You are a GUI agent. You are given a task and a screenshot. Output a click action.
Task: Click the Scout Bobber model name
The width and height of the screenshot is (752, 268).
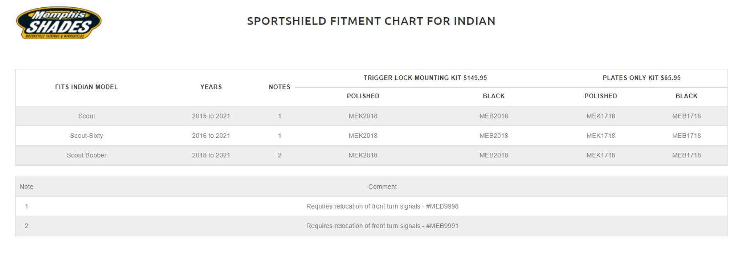point(86,155)
